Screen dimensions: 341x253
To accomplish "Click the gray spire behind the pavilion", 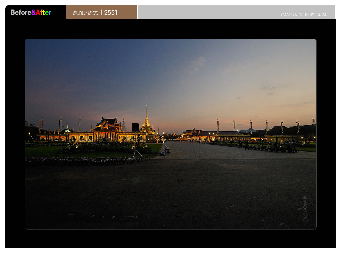I will tap(124, 124).
